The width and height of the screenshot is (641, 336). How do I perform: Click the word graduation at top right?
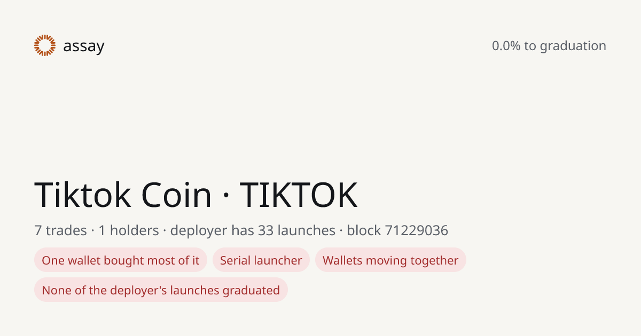(x=573, y=46)
